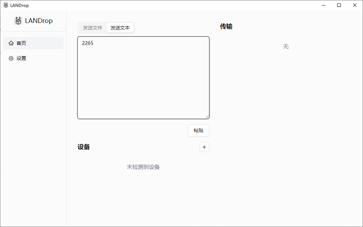Open the 设置 settings page
Image resolution: width=363 pixels, height=227 pixels.
point(33,58)
